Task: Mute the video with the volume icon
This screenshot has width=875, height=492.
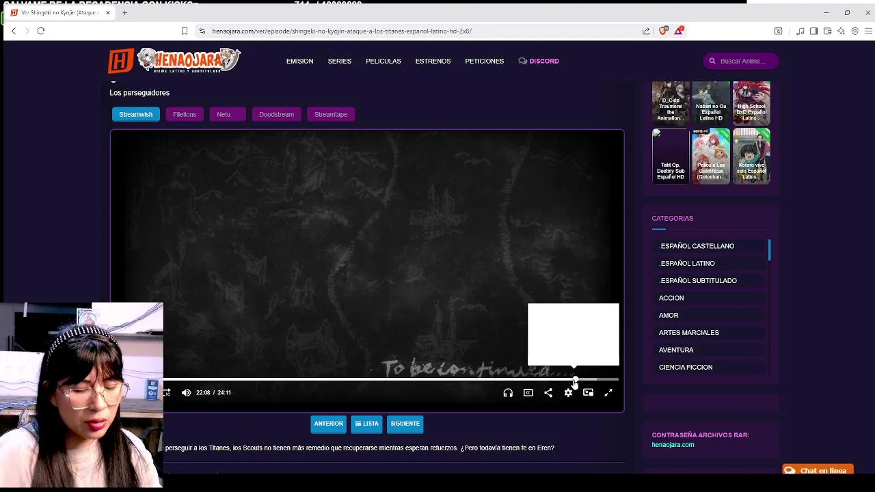Action: pyautogui.click(x=186, y=393)
